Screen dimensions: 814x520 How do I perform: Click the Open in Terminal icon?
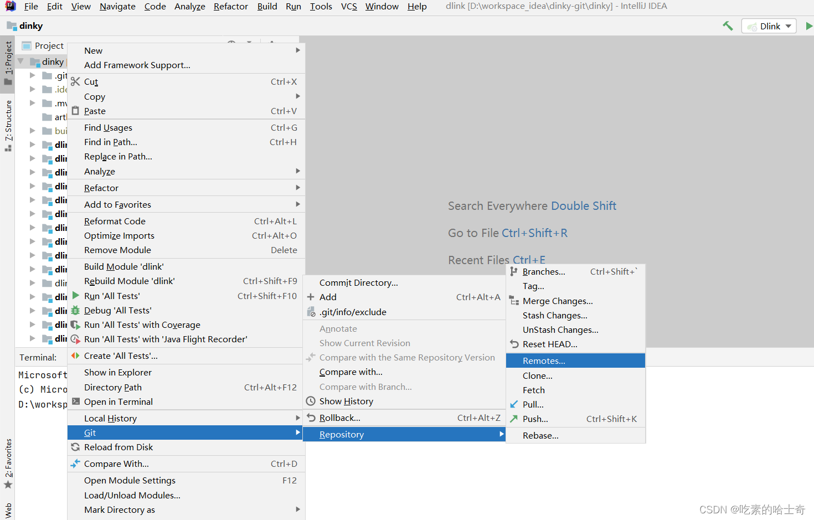[75, 401]
